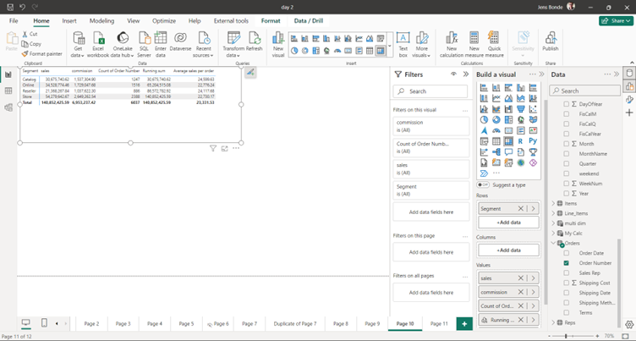Switch to mobile layout view
This screenshot has width=636, height=341.
(x=44, y=322)
